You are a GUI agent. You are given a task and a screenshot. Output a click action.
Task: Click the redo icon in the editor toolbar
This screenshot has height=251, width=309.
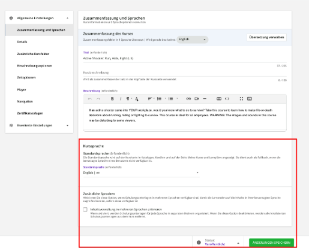98,99
